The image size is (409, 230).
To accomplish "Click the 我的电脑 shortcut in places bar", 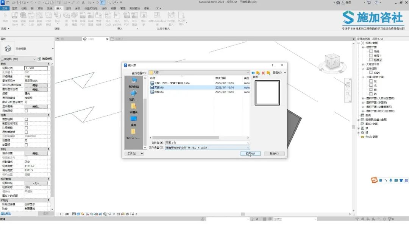I will pyautogui.click(x=134, y=83).
